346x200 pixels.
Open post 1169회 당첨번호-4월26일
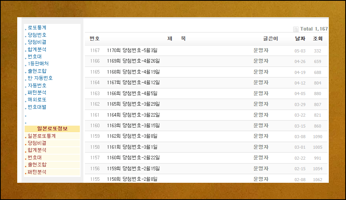click(133, 61)
